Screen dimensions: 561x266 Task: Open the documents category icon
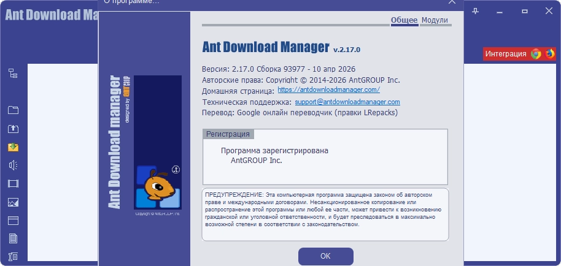pos(14,238)
